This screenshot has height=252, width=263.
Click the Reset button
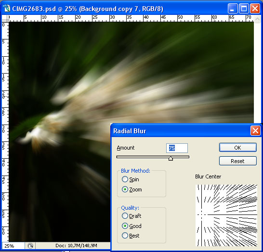[x=238, y=161]
